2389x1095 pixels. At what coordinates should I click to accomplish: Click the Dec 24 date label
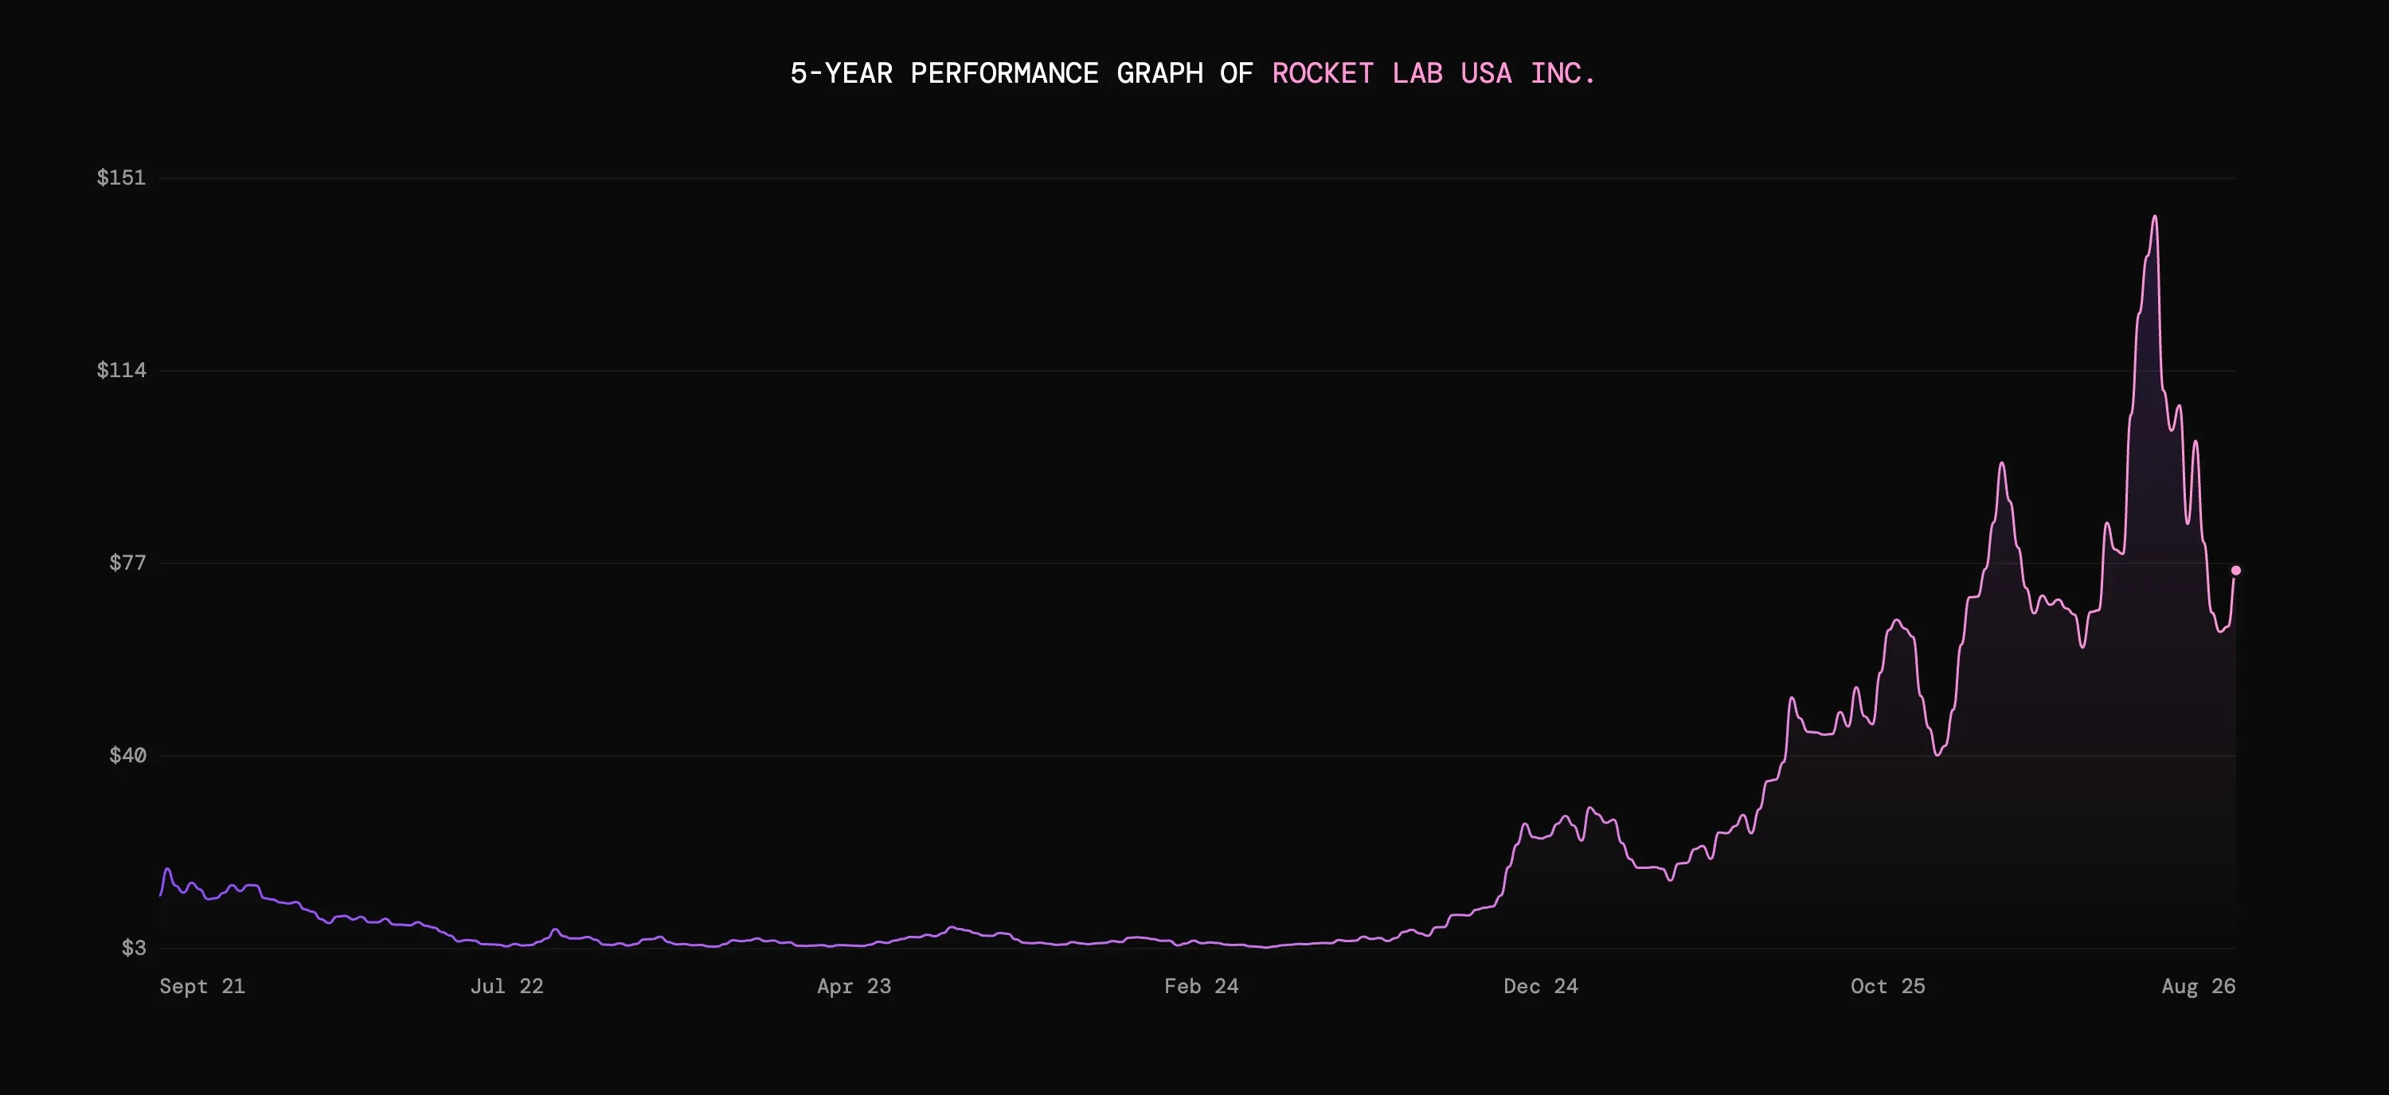(1540, 986)
